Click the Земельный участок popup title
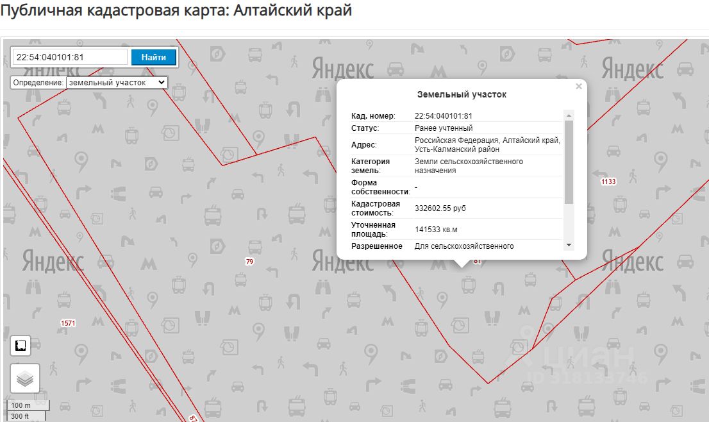Screen dimensions: 709x422 coord(462,94)
